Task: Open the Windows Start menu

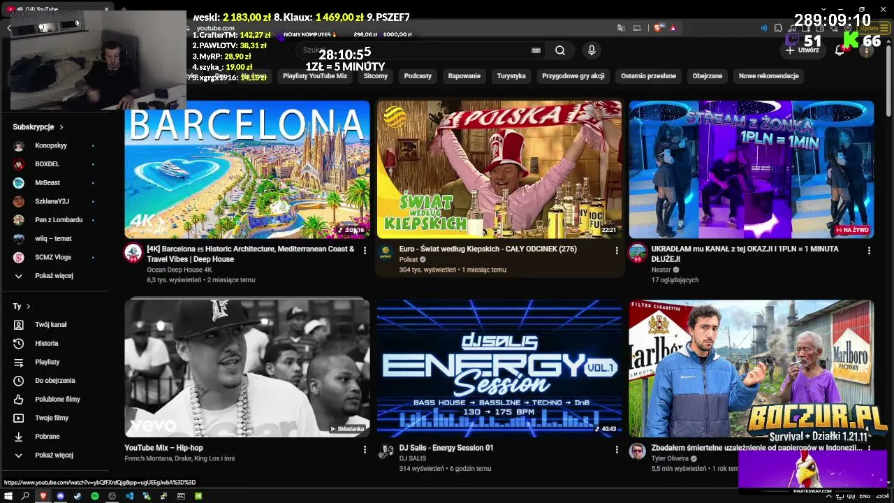Action: coord(8,496)
